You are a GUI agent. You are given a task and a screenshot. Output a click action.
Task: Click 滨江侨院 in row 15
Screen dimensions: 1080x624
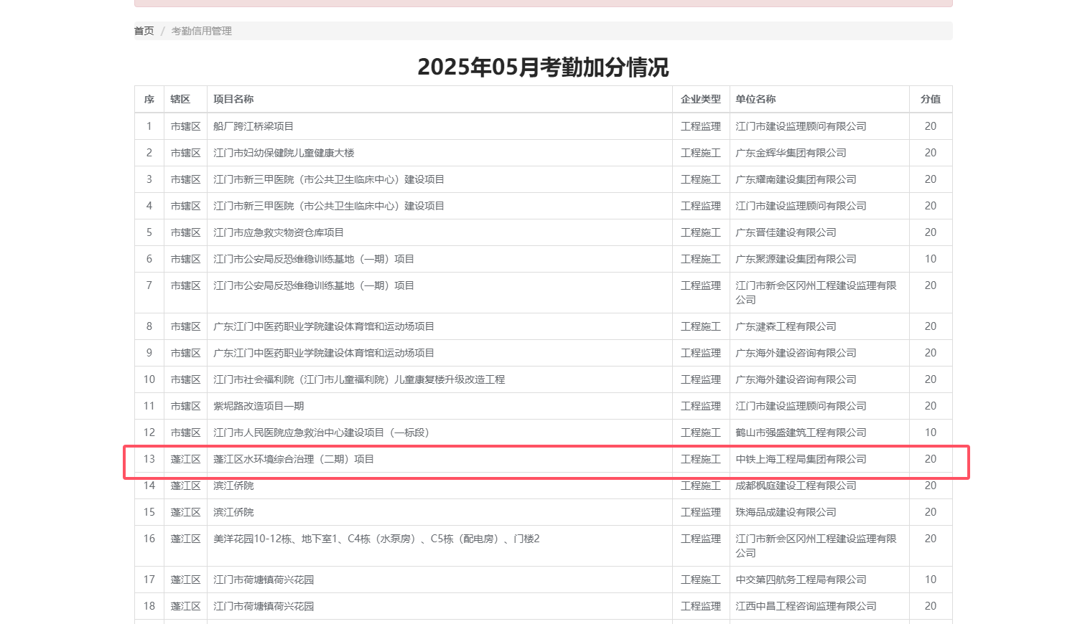tap(233, 512)
